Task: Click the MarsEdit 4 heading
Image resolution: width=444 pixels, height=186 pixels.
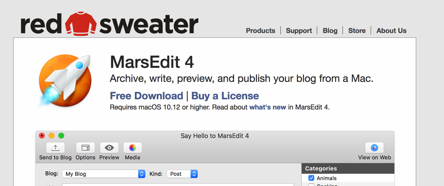Action: point(152,62)
